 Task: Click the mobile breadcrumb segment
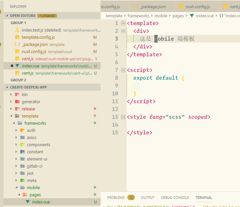tap(161, 16)
